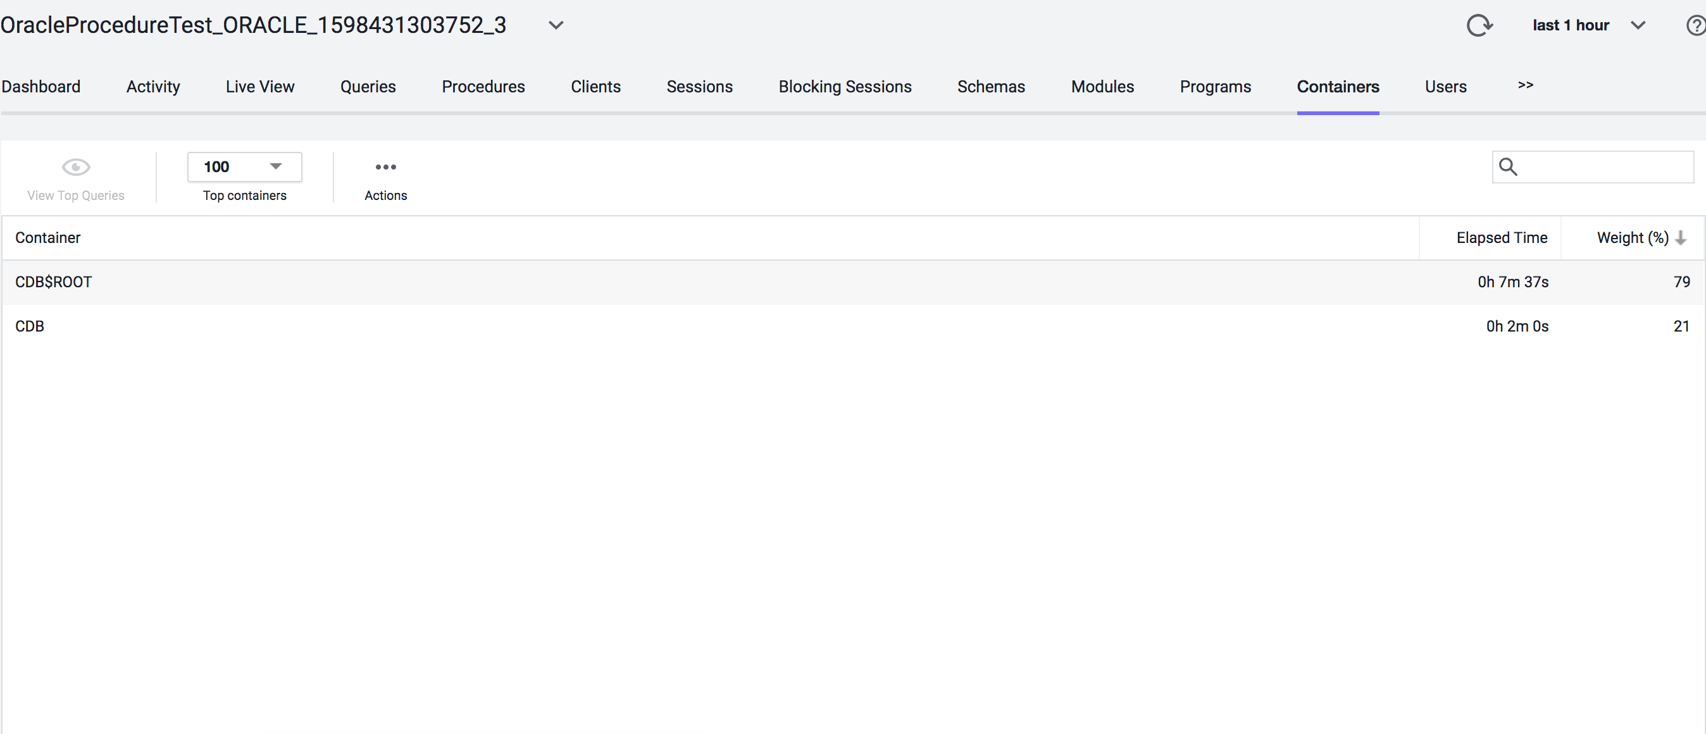The height and width of the screenshot is (734, 1706).
Task: Click the weight value 21
Action: (1681, 327)
